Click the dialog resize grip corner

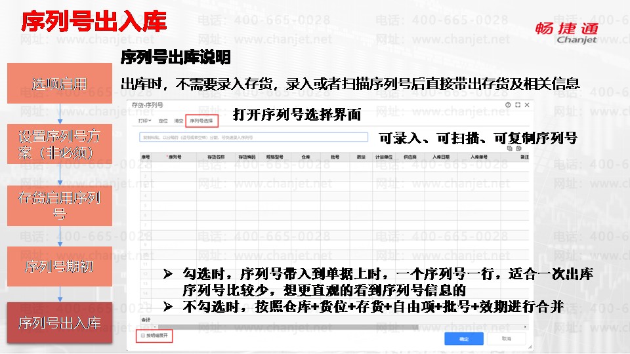[x=530, y=347]
